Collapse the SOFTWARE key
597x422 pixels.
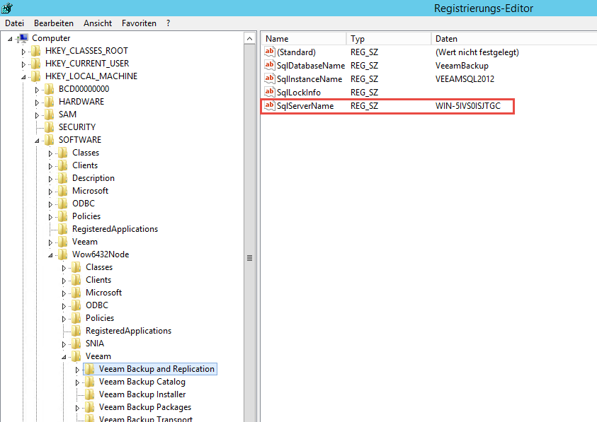click(x=37, y=141)
